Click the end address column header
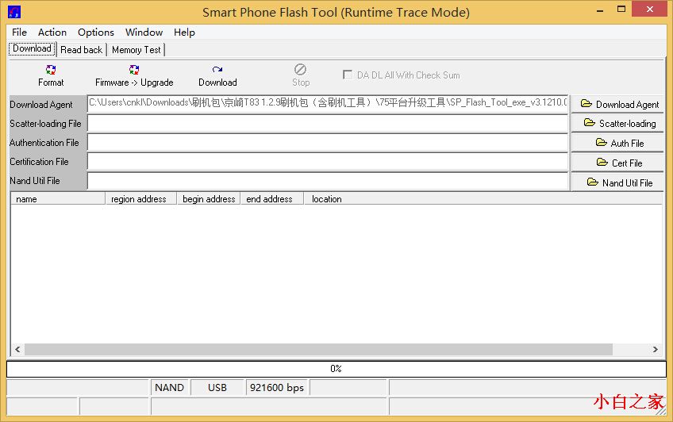Image resolution: width=673 pixels, height=422 pixels. point(271,199)
